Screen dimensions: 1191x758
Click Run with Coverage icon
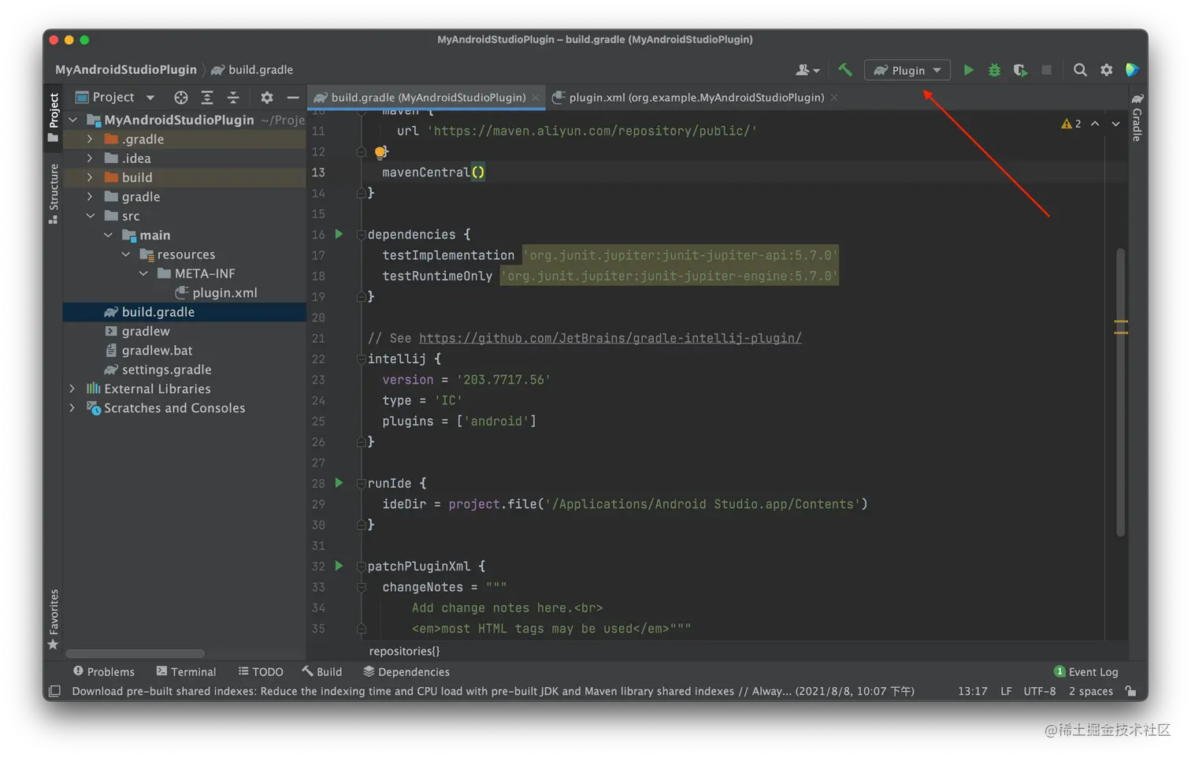(1020, 70)
